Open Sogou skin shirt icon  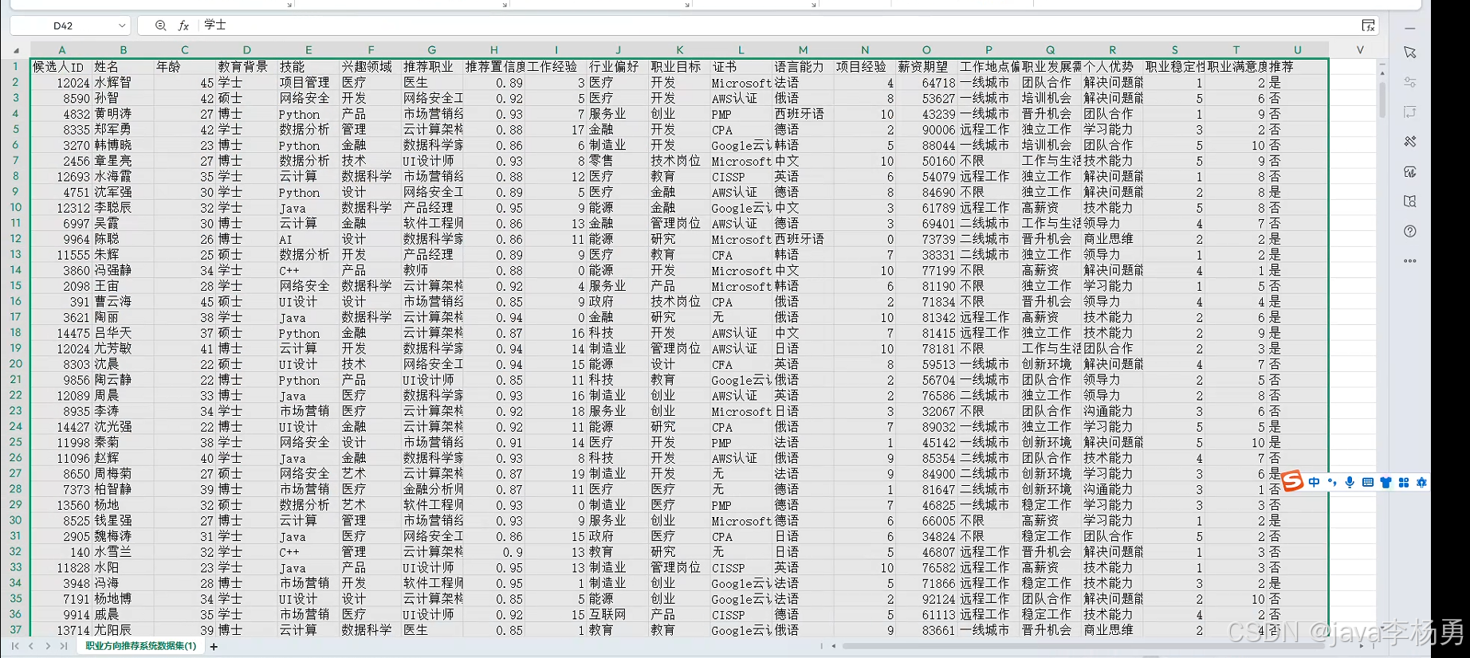pos(1385,482)
